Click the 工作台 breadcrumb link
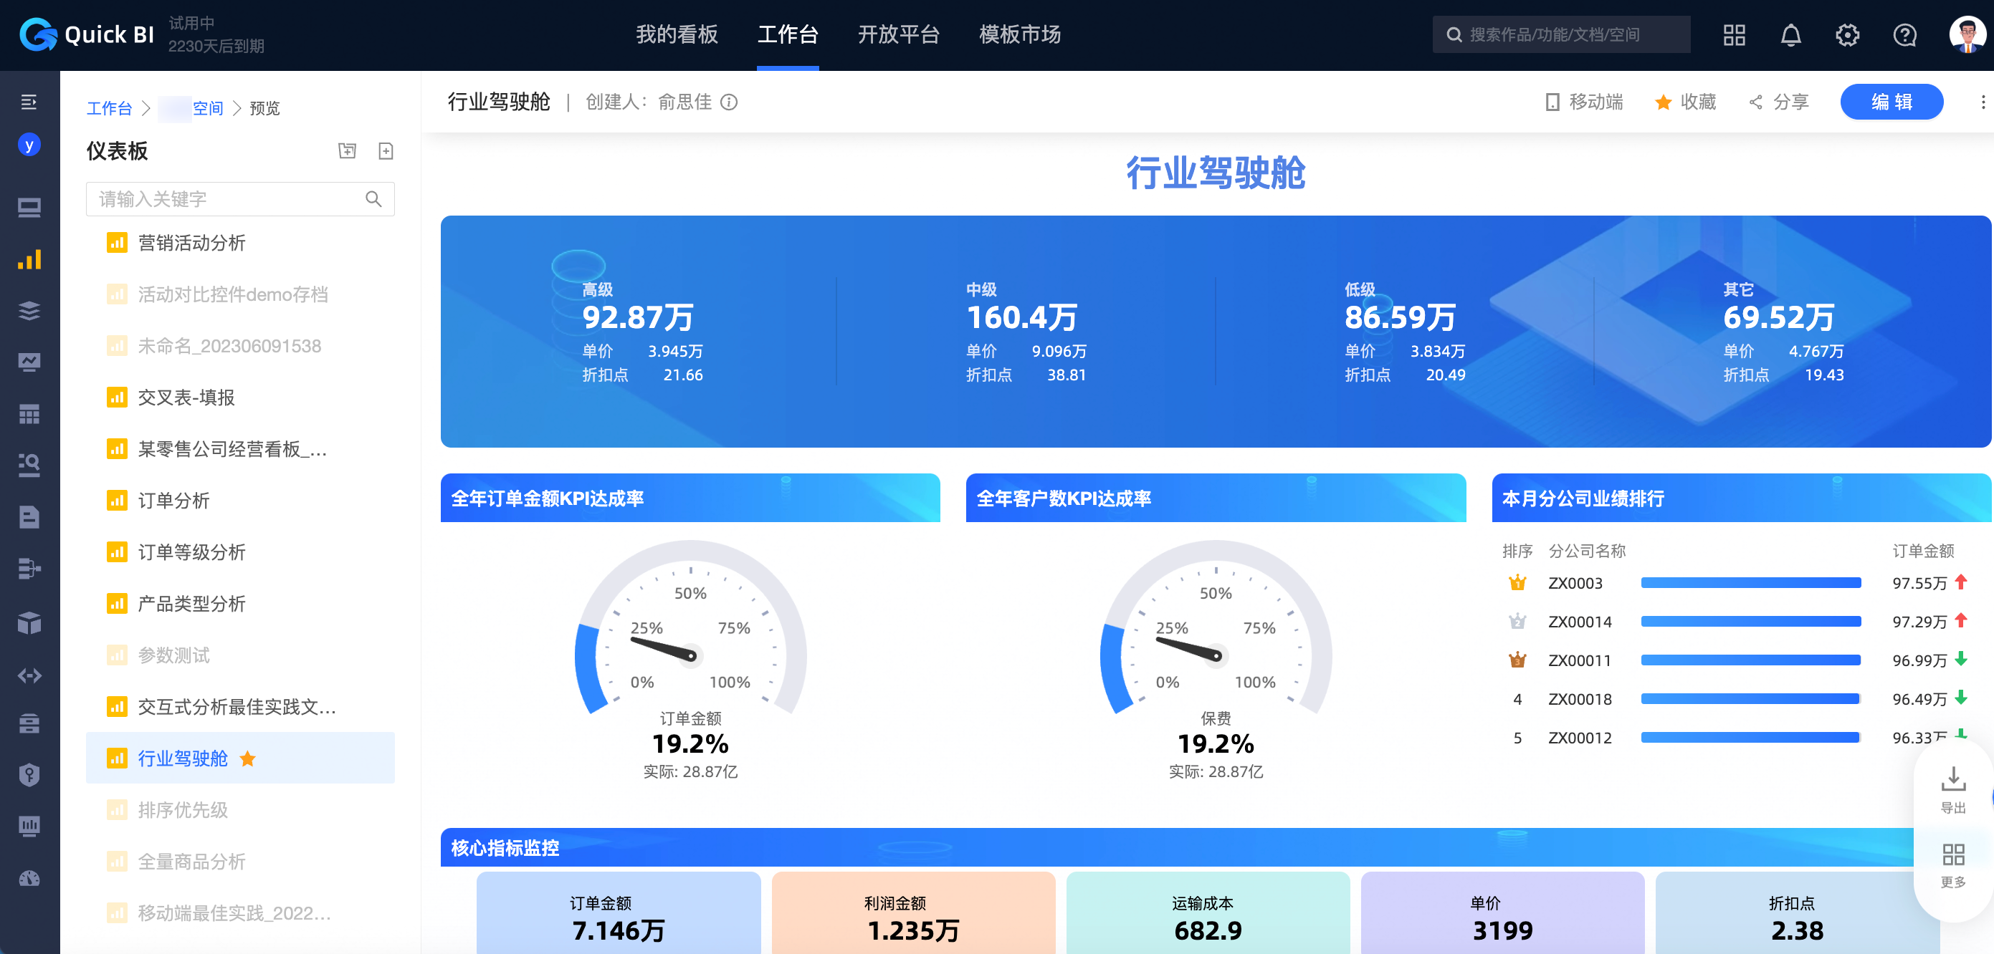The height and width of the screenshot is (954, 1994). click(109, 108)
